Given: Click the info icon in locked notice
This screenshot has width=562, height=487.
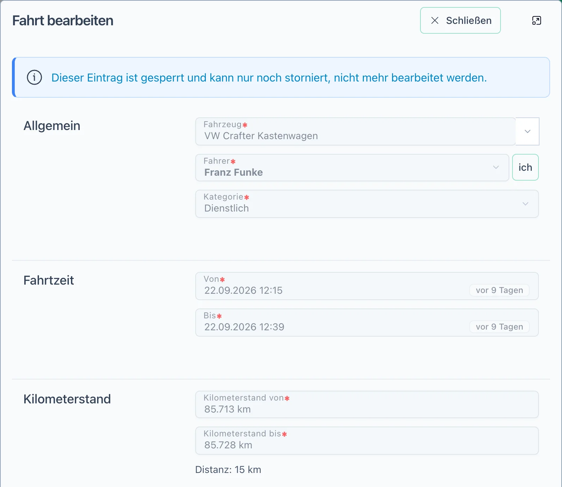Looking at the screenshot, I should click(34, 77).
